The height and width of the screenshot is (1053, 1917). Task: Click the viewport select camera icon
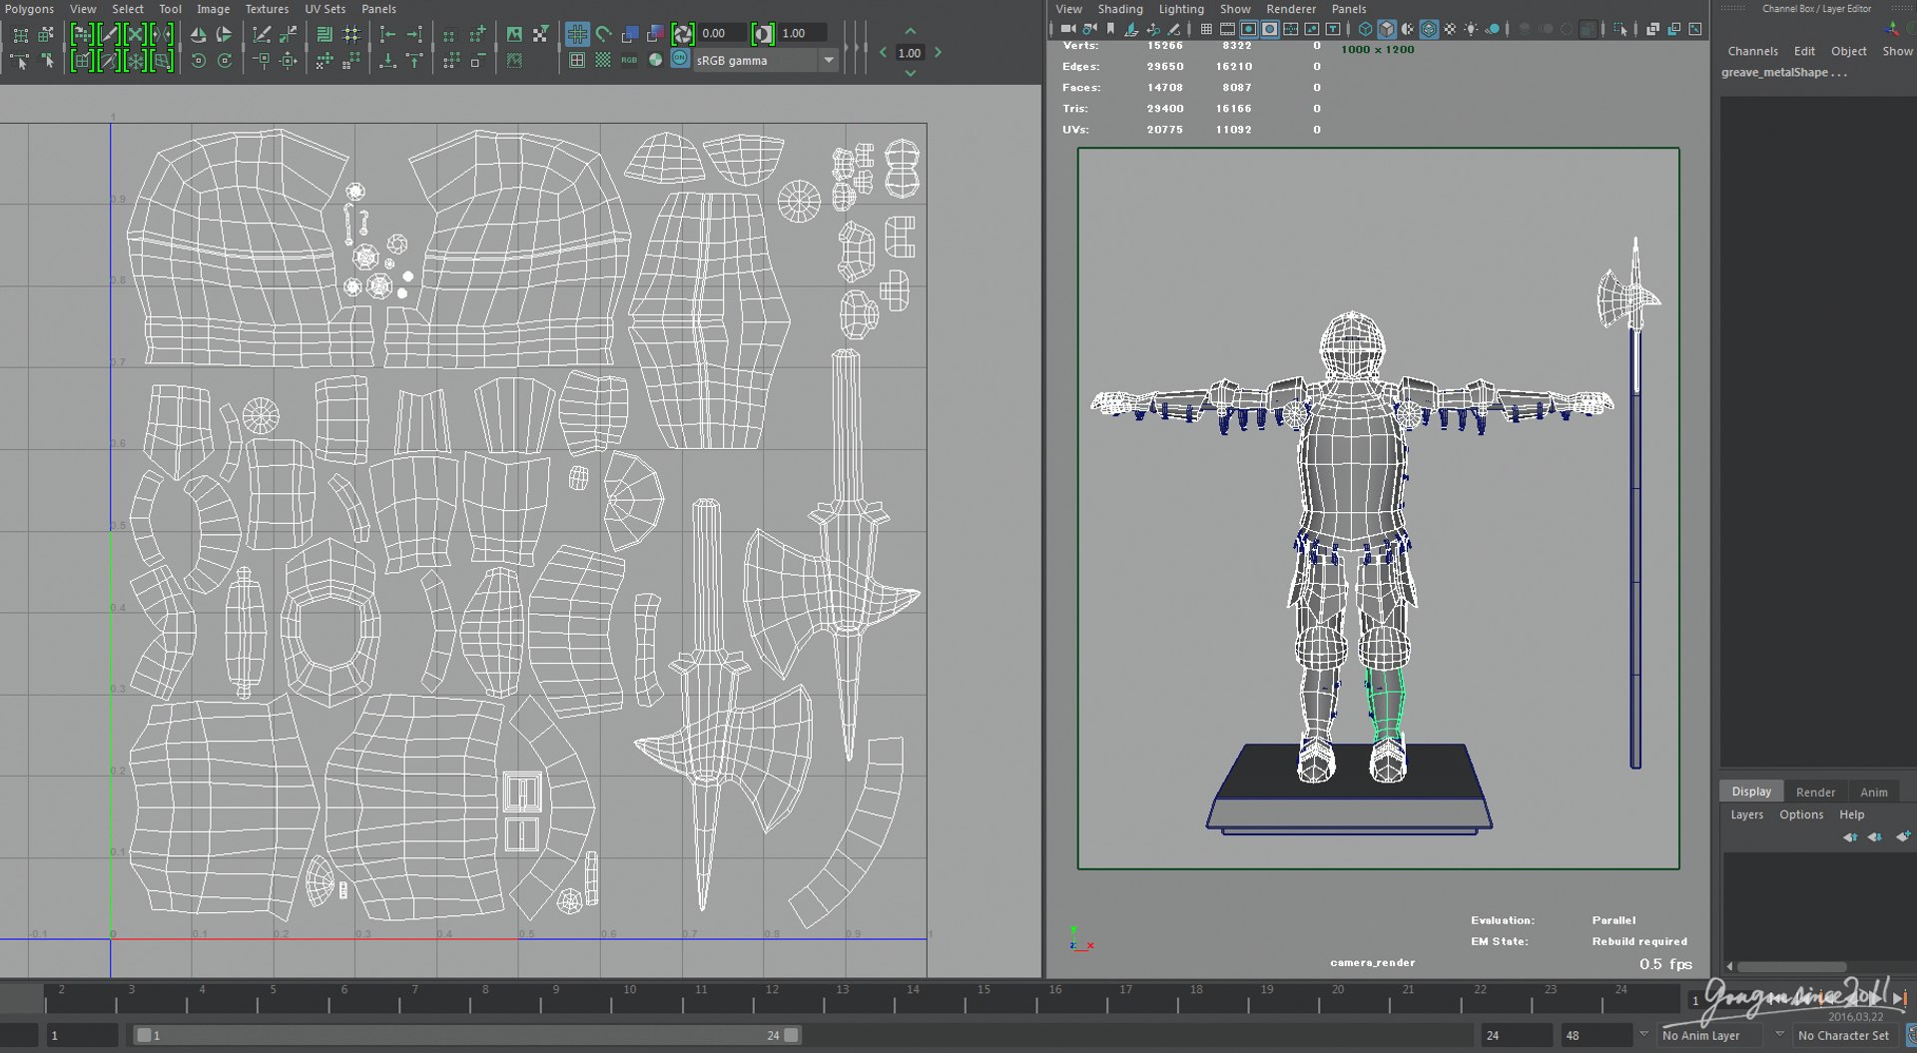pyautogui.click(x=1067, y=29)
